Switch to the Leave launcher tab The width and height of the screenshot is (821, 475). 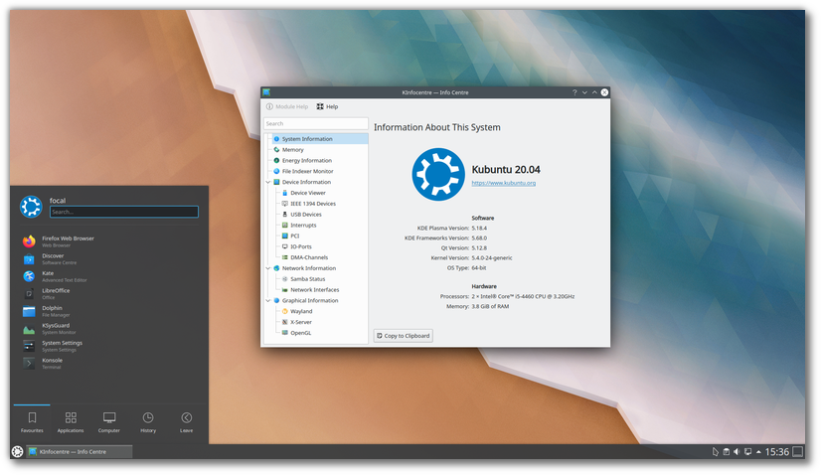click(187, 422)
